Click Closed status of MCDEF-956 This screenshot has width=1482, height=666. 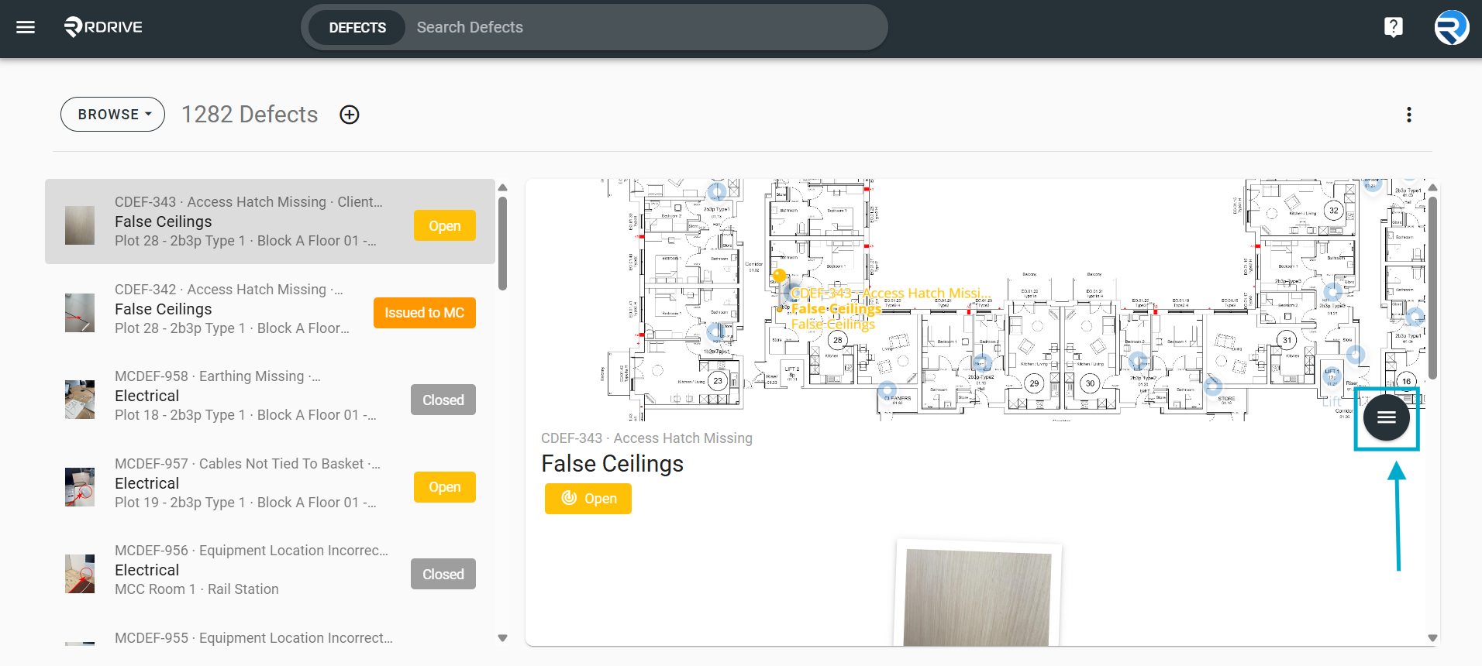443,574
